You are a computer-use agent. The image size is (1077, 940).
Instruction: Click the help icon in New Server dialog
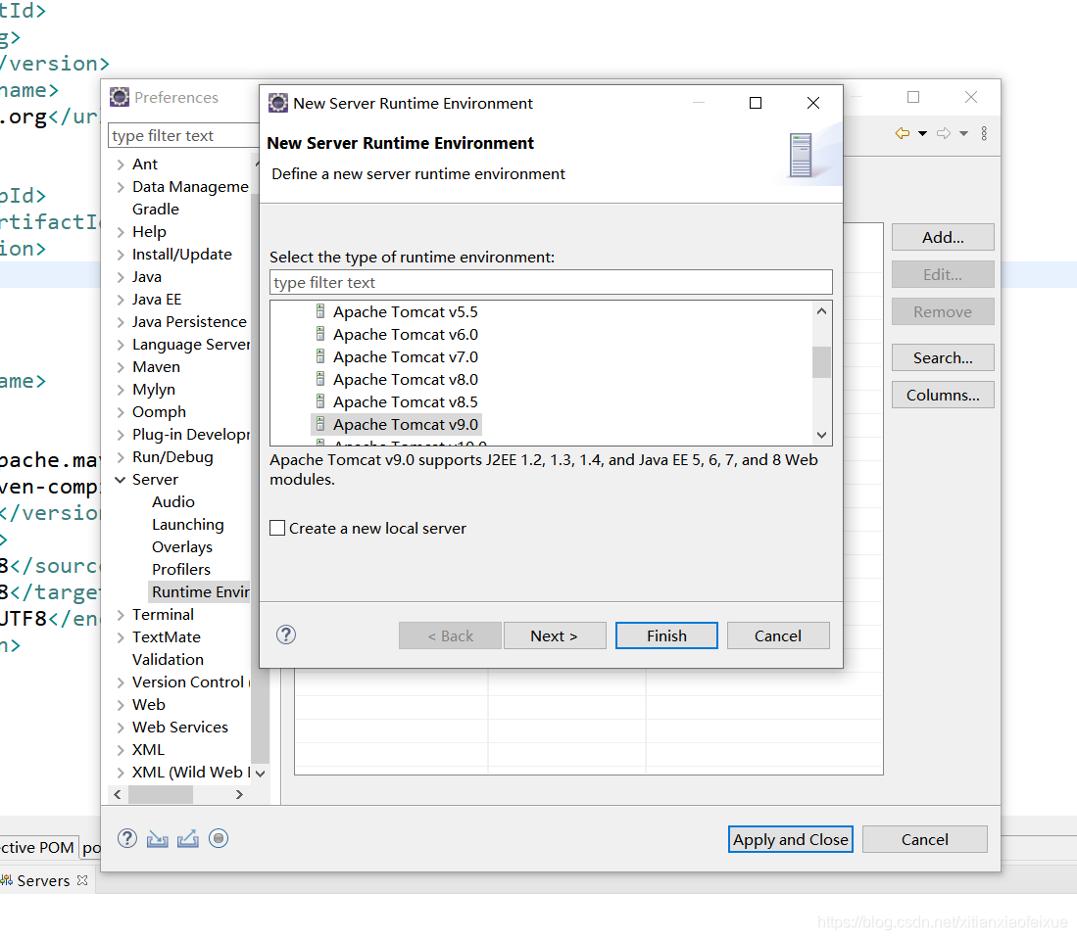(286, 634)
